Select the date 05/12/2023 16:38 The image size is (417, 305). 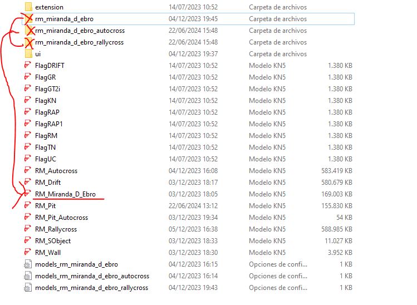click(193, 229)
